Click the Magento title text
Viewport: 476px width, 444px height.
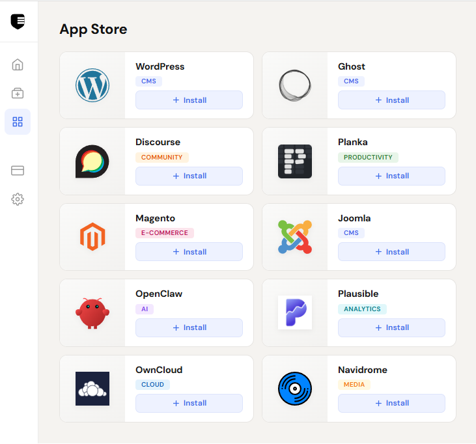click(x=156, y=218)
